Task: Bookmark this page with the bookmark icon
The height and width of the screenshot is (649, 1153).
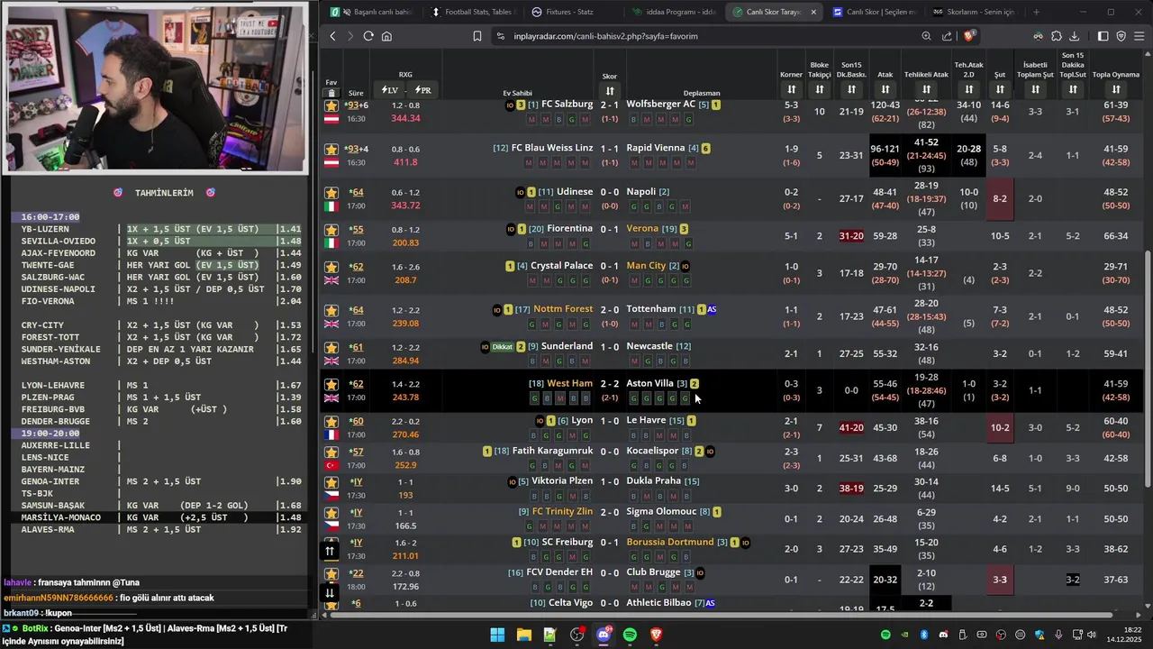Action: tap(477, 36)
